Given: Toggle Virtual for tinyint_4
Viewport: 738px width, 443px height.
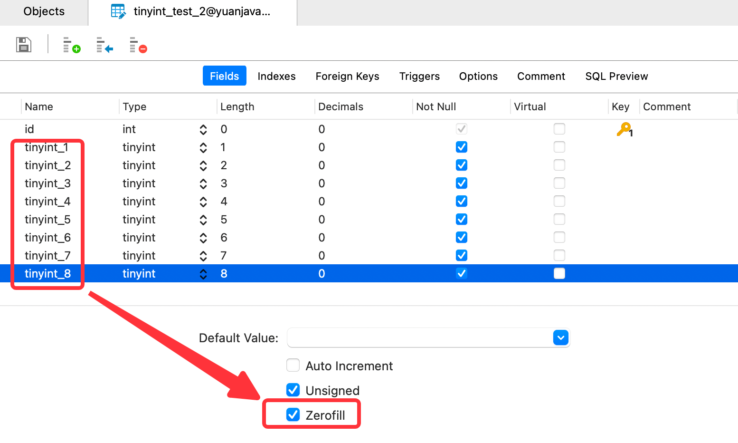Looking at the screenshot, I should [x=559, y=202].
